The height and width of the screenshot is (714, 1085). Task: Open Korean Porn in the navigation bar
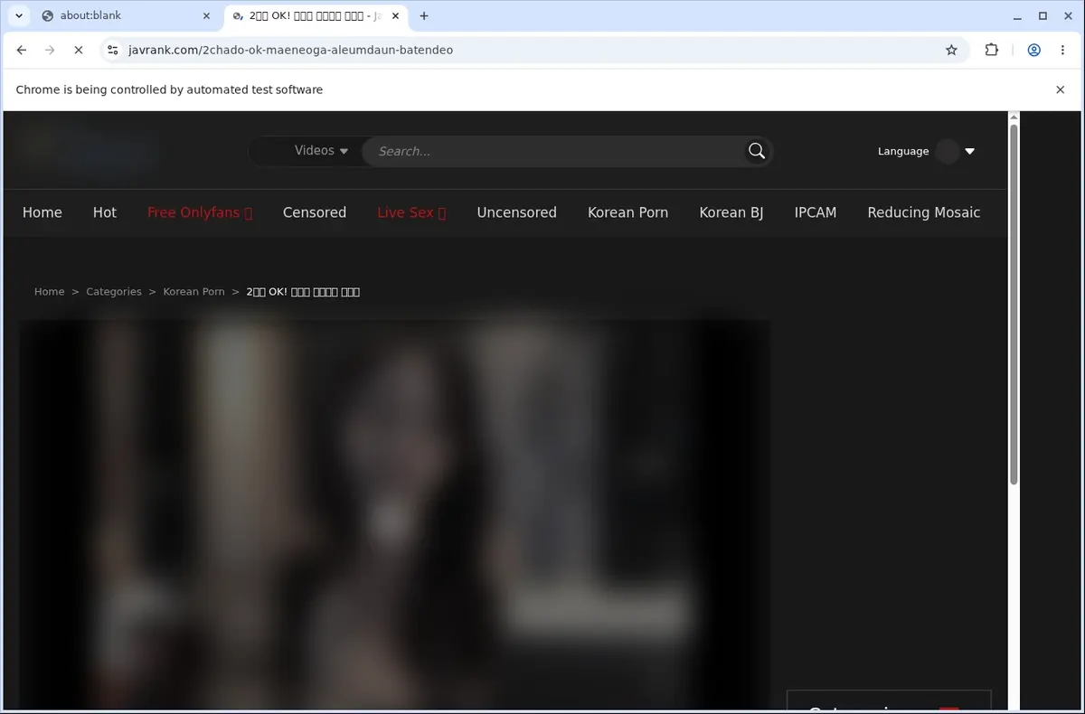click(628, 212)
